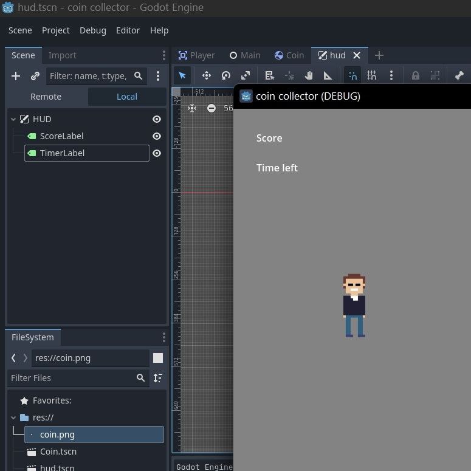This screenshot has width=471, height=471.
Task: Collapse the res:// folder
Action: tap(13, 418)
